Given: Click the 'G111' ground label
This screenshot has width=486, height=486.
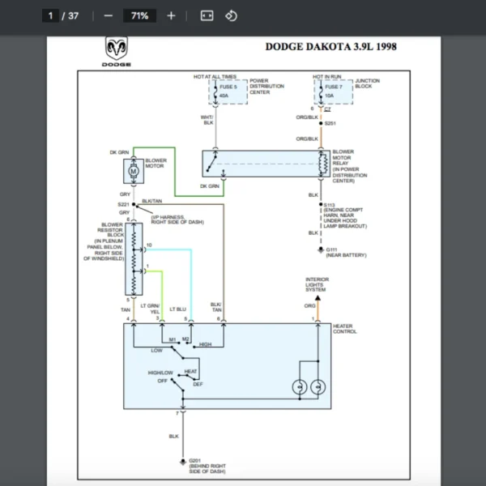Looking at the screenshot, I should pos(331,249).
